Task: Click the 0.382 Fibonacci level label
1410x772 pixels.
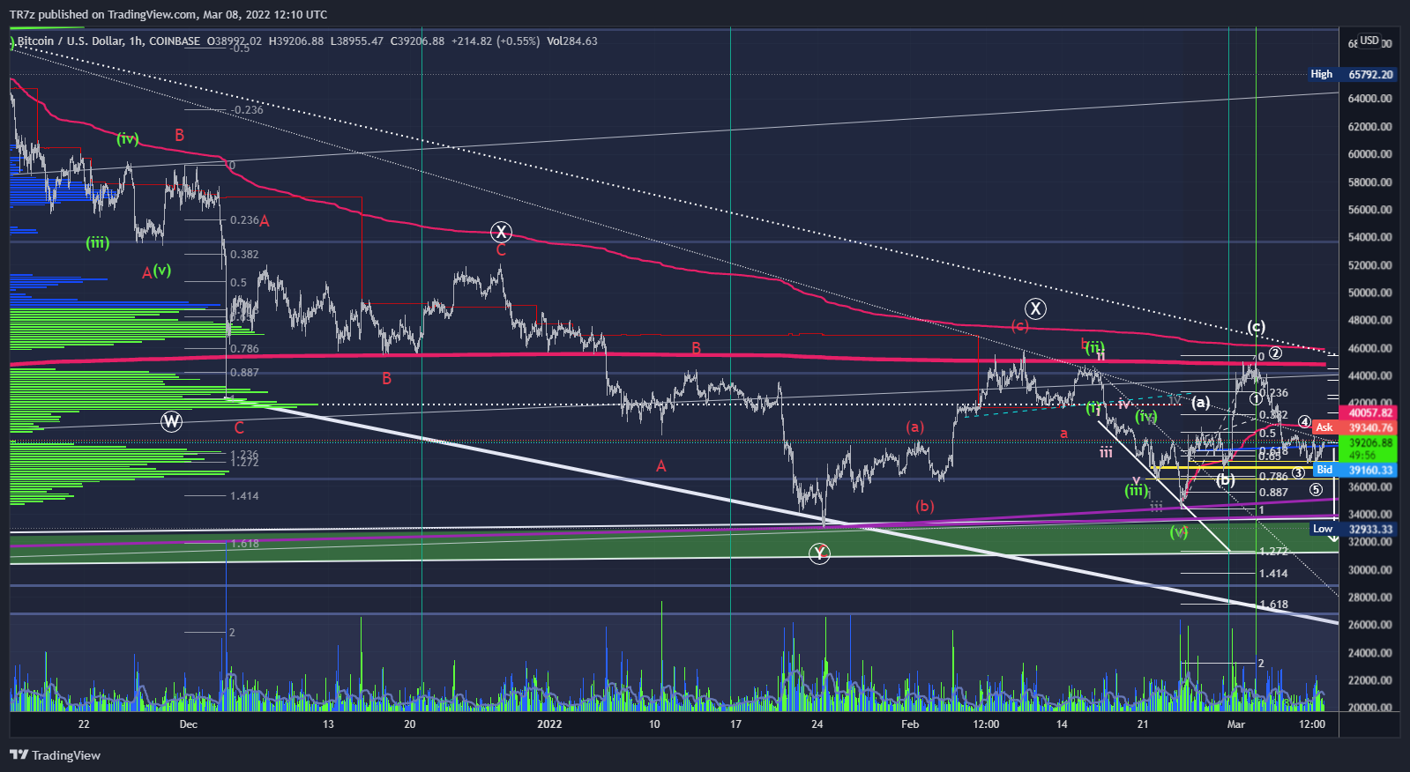Action: [x=244, y=255]
